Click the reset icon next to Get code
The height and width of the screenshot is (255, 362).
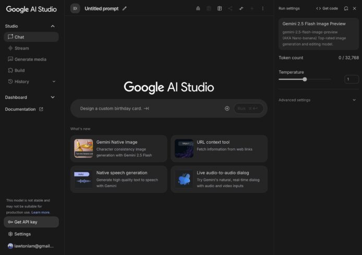pos(346,8)
